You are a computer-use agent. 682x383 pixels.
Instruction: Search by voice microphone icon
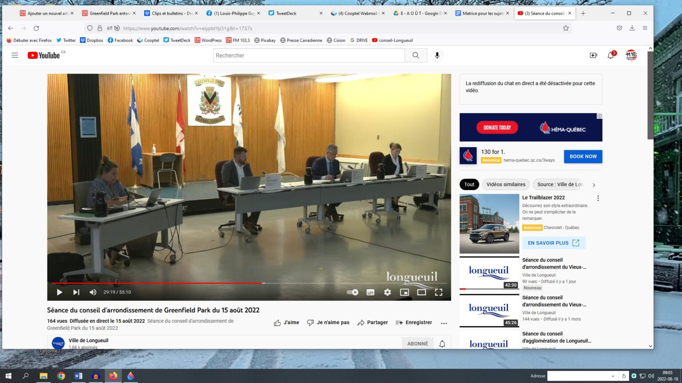[437, 55]
